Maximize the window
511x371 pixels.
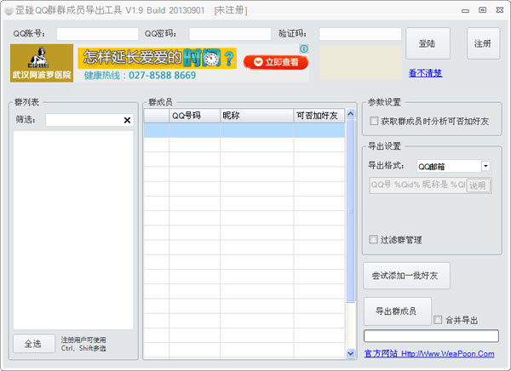(x=483, y=10)
